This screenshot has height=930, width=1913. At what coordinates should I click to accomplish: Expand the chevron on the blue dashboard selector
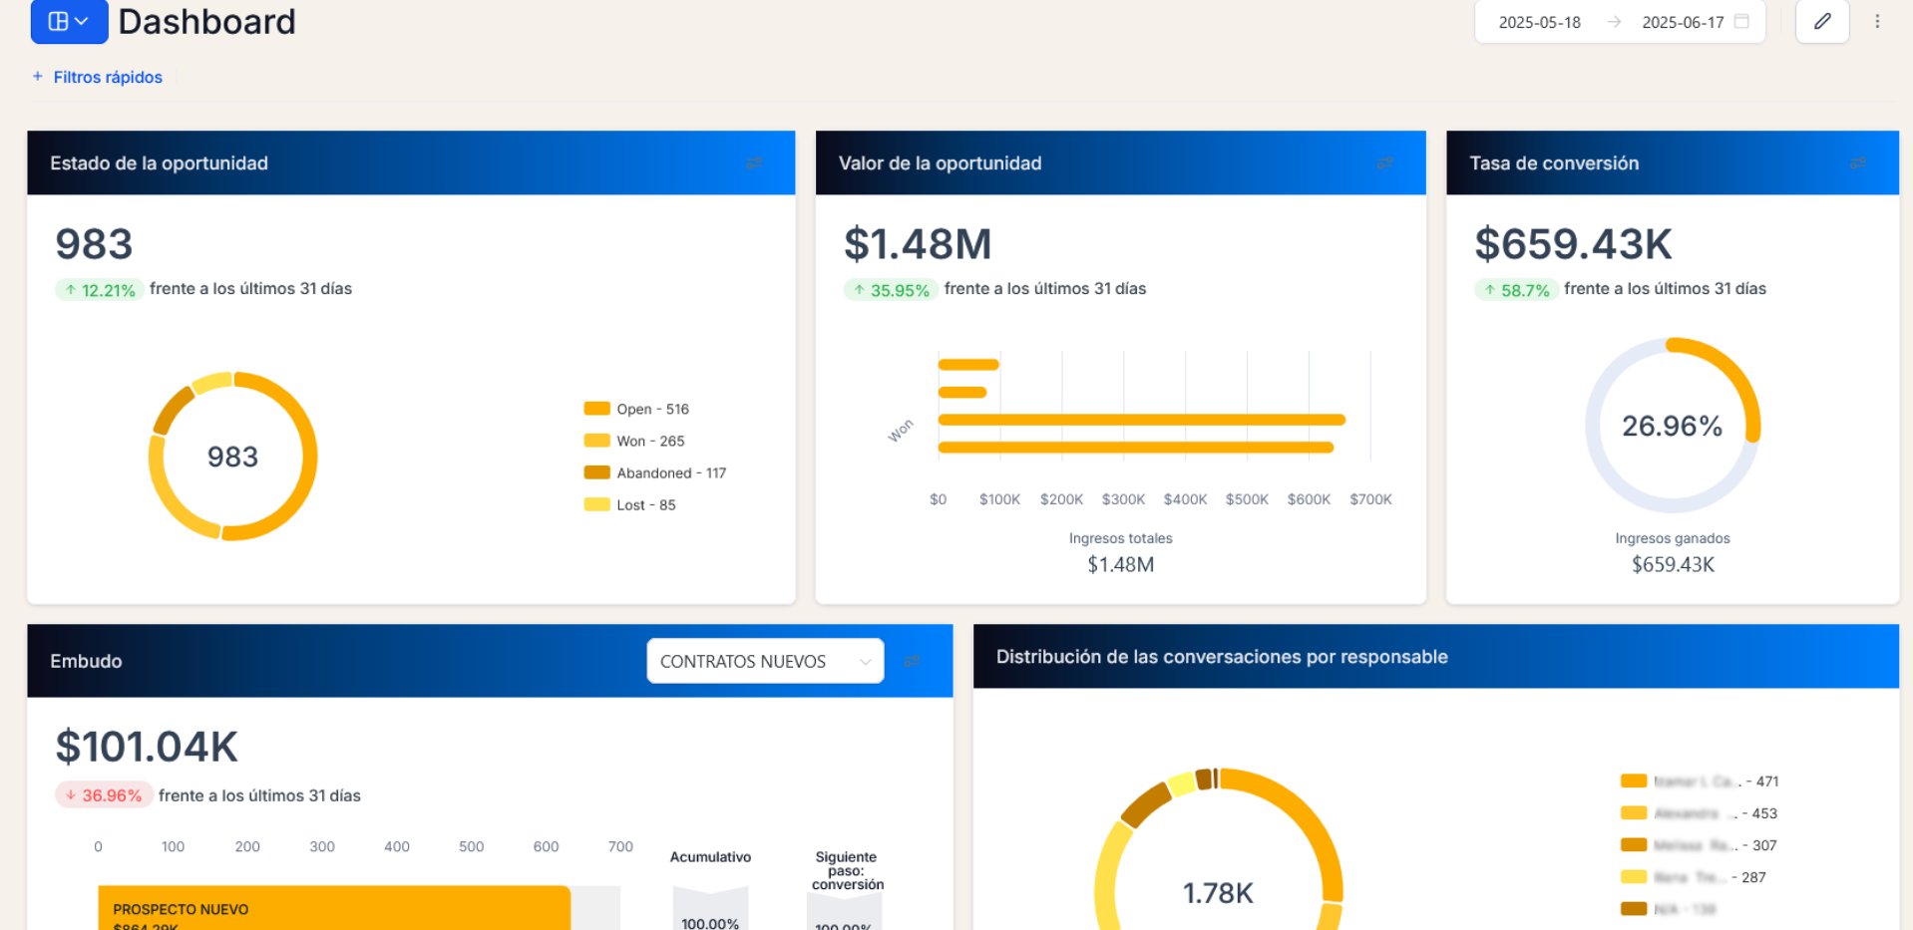click(81, 21)
